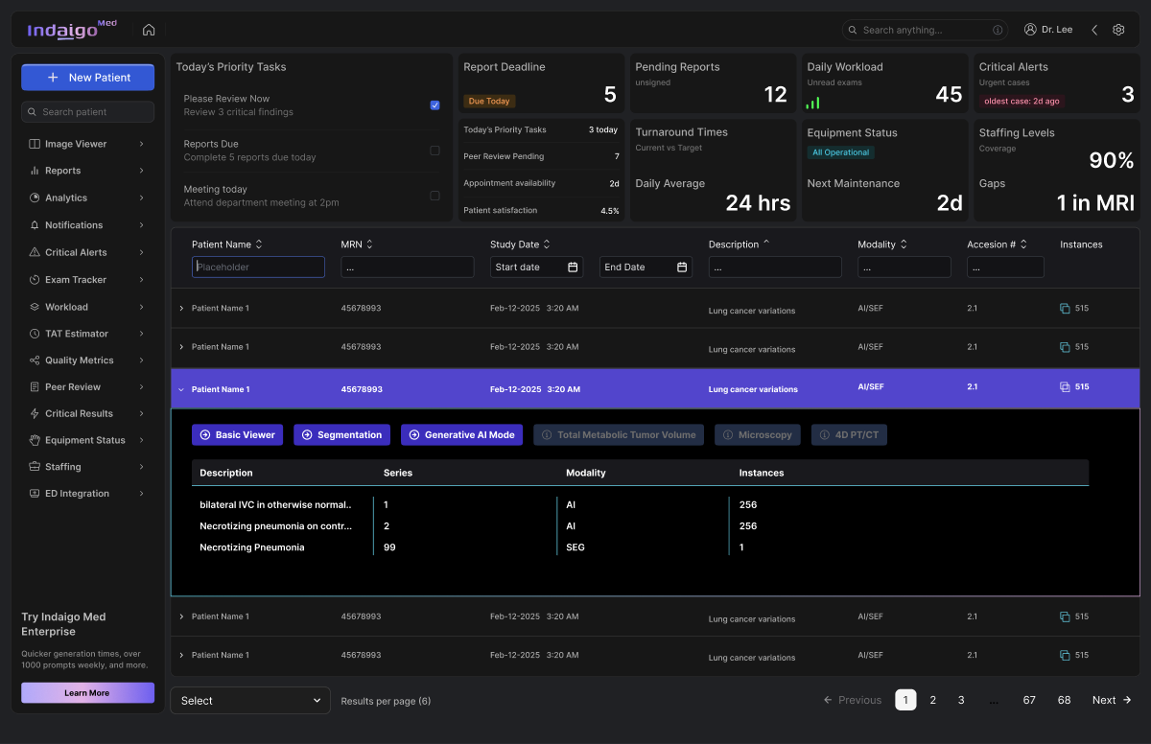Viewport: 1151px width, 744px height.
Task: Click instances icon in highlighted patient row
Action: point(1065,387)
